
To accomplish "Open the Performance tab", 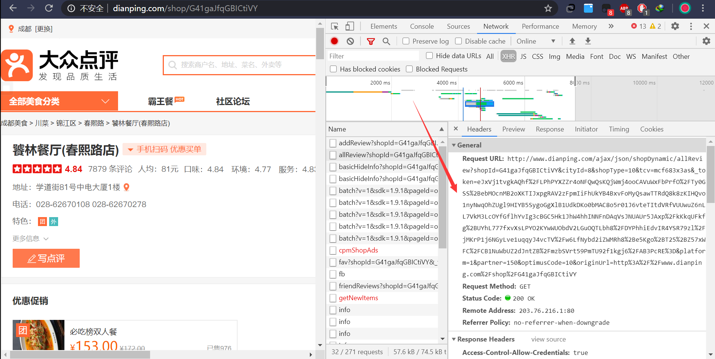I will pos(540,26).
